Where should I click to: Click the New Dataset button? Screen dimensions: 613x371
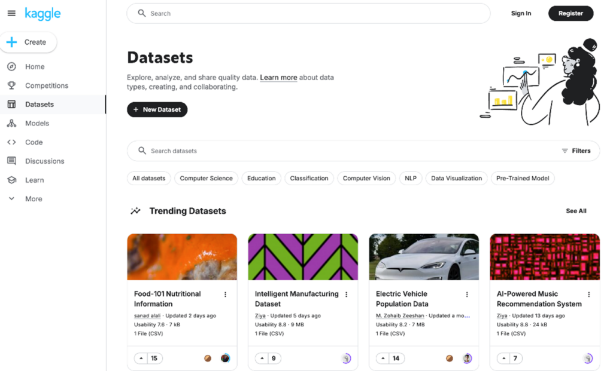point(157,110)
